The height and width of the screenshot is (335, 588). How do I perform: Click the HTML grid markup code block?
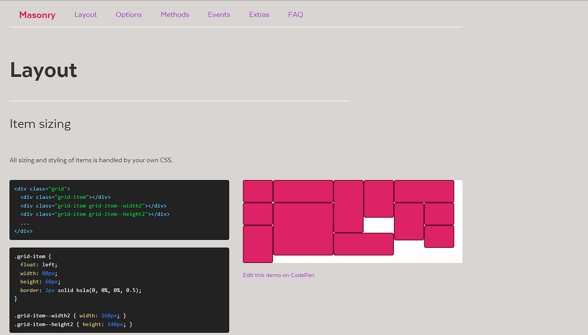click(x=119, y=210)
